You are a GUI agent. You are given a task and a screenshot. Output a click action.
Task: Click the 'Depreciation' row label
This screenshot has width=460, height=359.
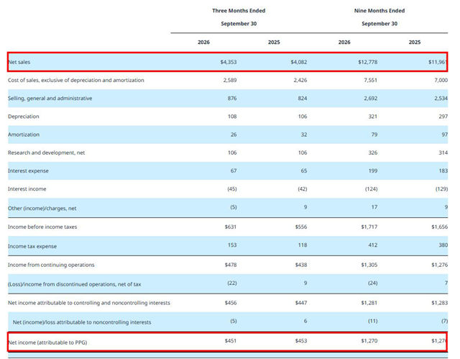(24, 117)
